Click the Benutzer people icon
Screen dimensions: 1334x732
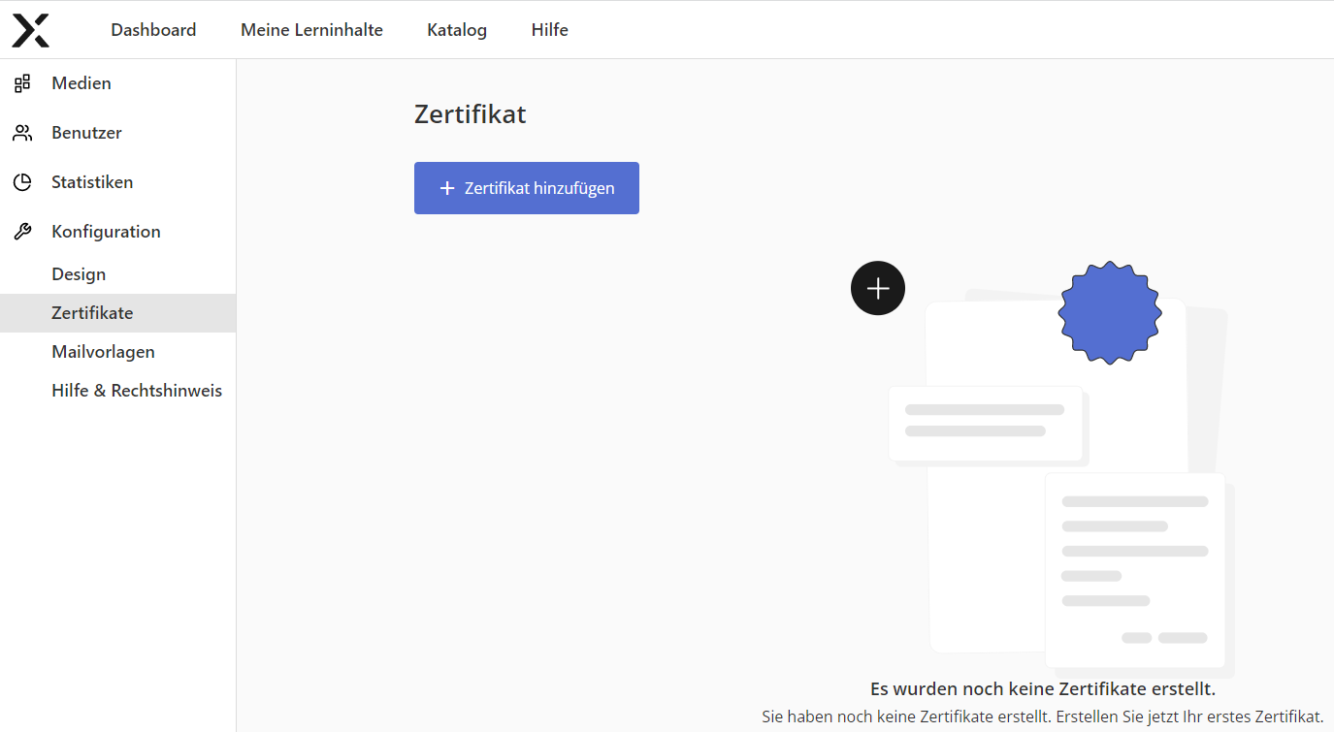pos(22,133)
